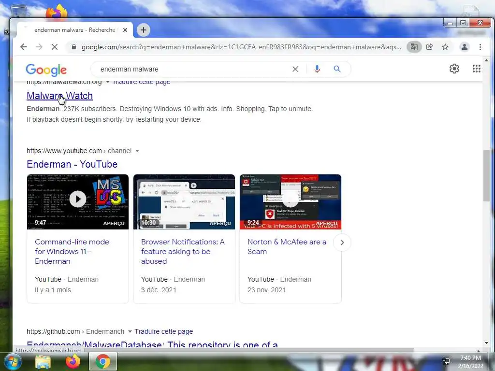Open the Chrome three-dot menu
495x371 pixels.
pos(480,47)
